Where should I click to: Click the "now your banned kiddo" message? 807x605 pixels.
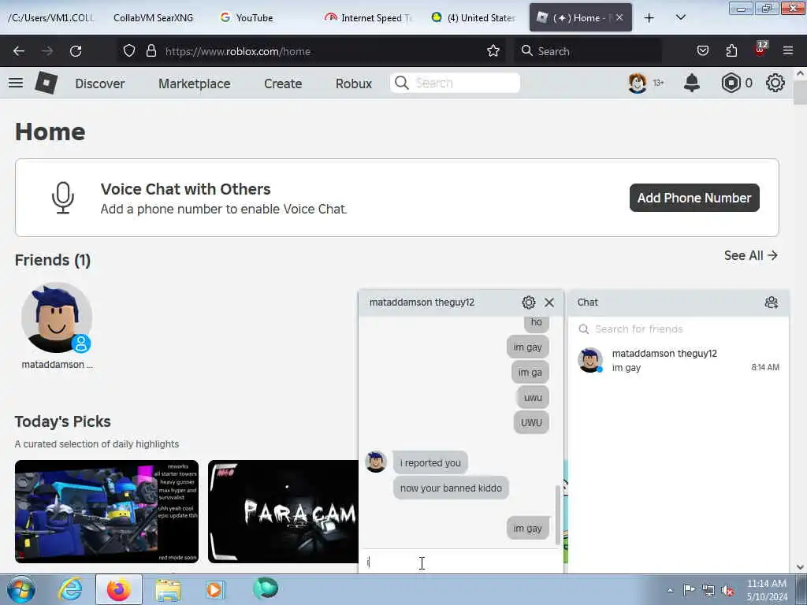point(451,488)
